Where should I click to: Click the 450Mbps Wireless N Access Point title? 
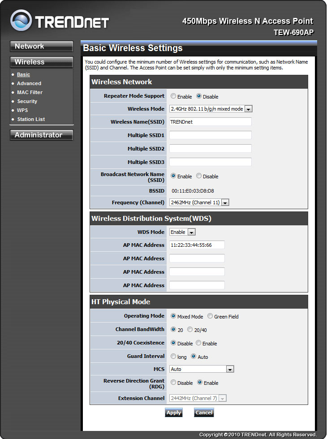247,22
